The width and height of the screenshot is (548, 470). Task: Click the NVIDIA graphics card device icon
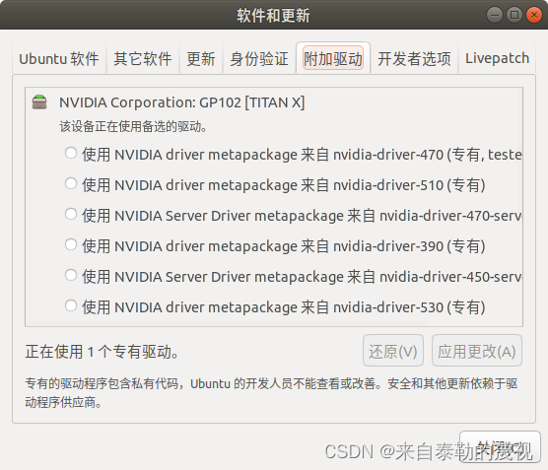pos(39,101)
